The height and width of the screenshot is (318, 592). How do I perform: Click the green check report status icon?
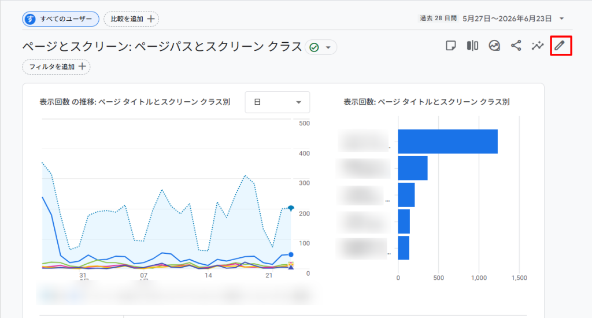click(314, 47)
